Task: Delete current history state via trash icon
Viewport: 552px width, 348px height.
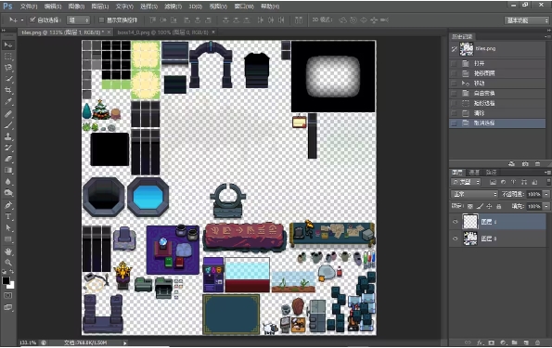Action: pyautogui.click(x=537, y=163)
